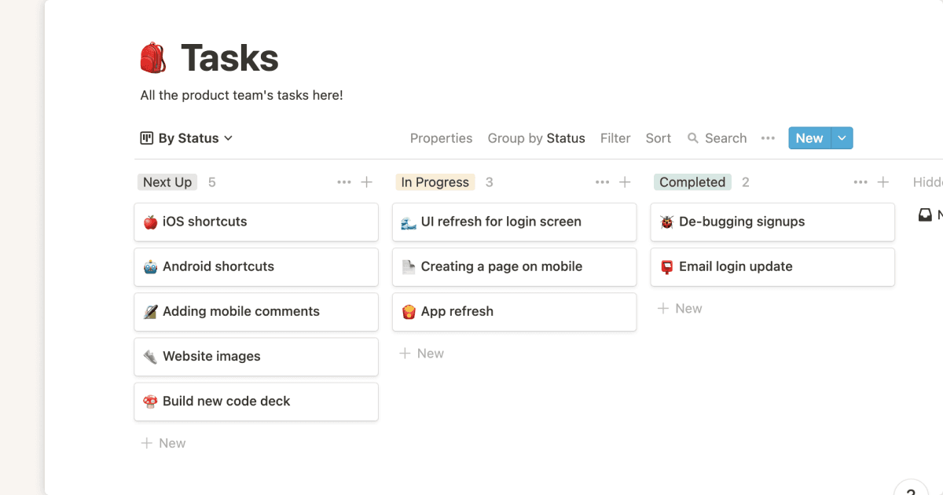Viewport: 943px width, 495px height.
Task: Click the red backpack page icon
Action: [x=152, y=57]
